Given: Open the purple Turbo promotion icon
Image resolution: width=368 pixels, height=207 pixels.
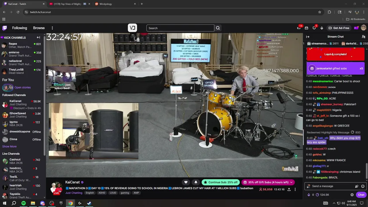Looking at the screenshot, I should tap(356, 28).
